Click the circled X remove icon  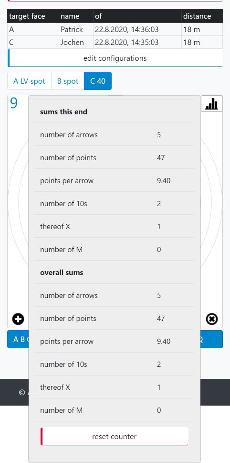[x=212, y=319]
